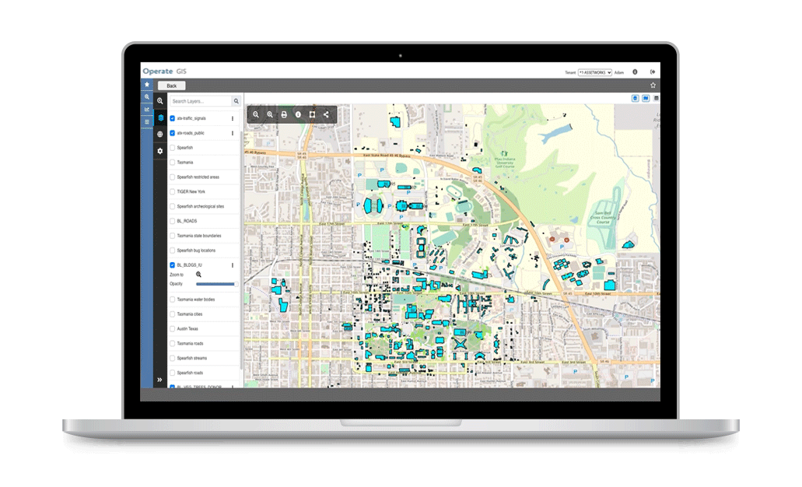
Task: Select the Info tool above the map
Action: (x=297, y=114)
